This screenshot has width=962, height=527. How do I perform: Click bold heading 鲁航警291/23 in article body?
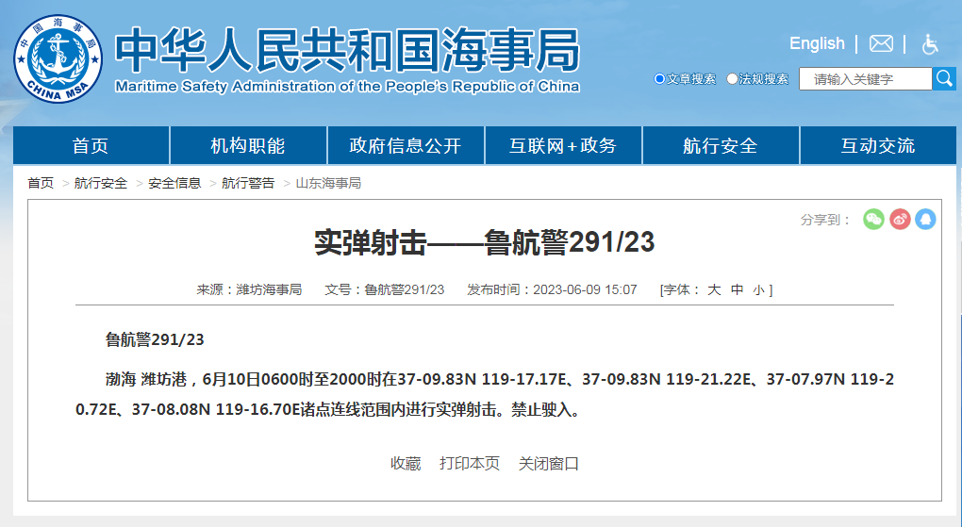[155, 339]
